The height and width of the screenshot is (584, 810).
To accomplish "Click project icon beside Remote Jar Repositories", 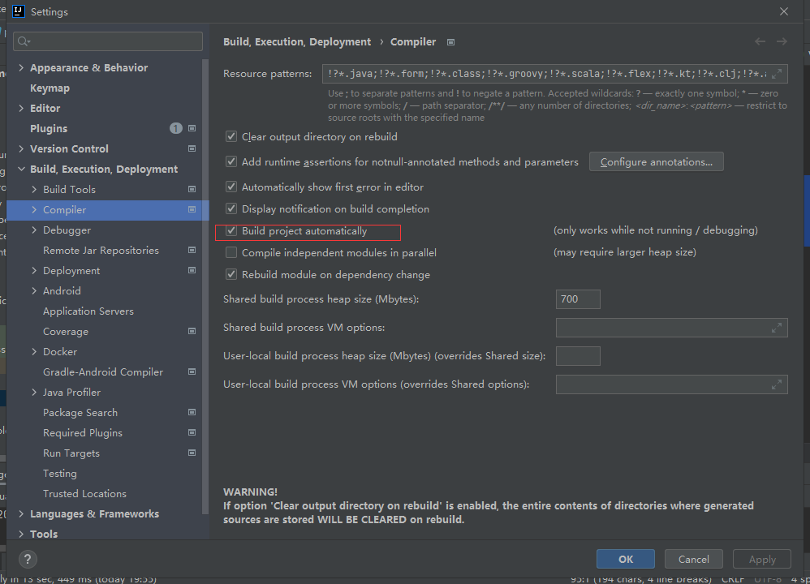I will (192, 250).
